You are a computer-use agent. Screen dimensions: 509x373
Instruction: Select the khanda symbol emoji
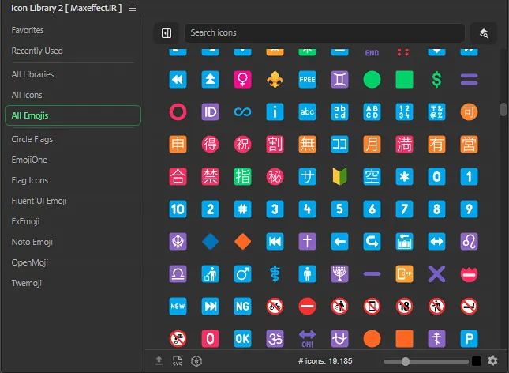click(x=178, y=241)
